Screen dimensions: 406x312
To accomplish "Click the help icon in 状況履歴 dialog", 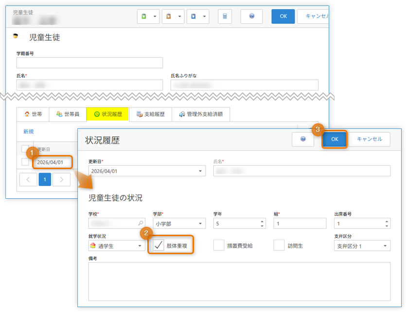I will 303,139.
